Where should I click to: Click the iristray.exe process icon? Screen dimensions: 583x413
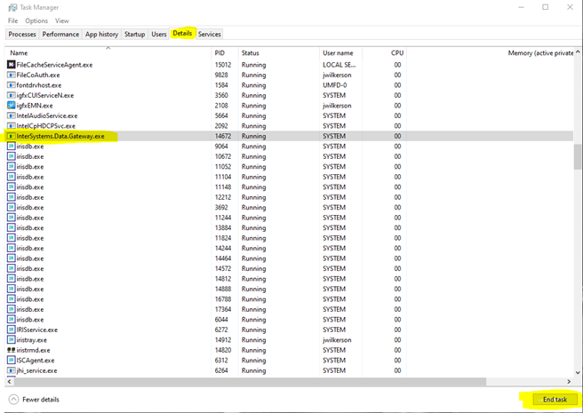tap(11, 340)
